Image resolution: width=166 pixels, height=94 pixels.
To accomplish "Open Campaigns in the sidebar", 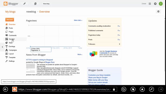I will [13, 50].
